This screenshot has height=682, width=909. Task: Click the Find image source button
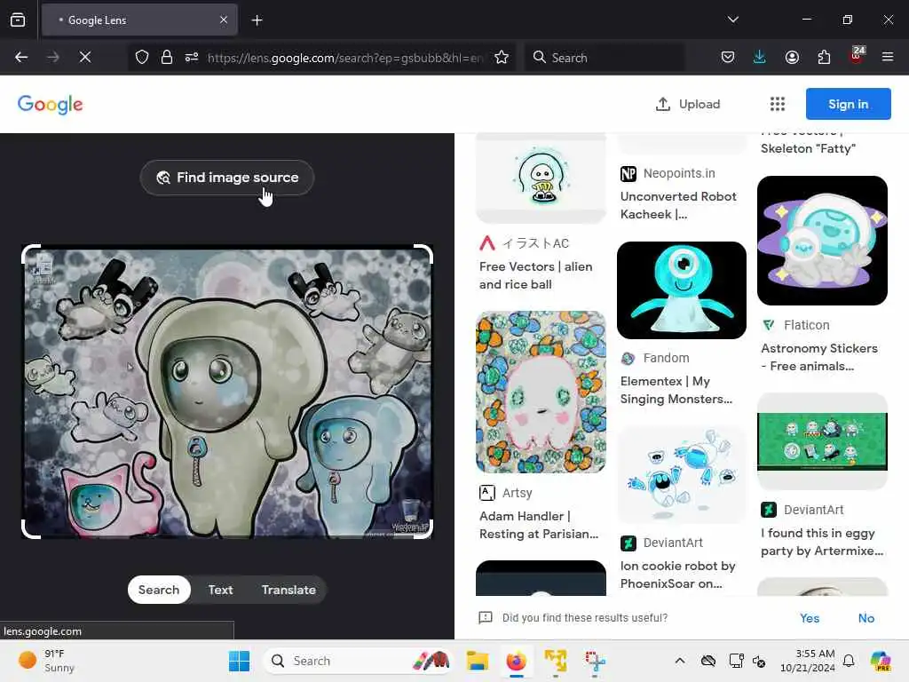point(227,178)
